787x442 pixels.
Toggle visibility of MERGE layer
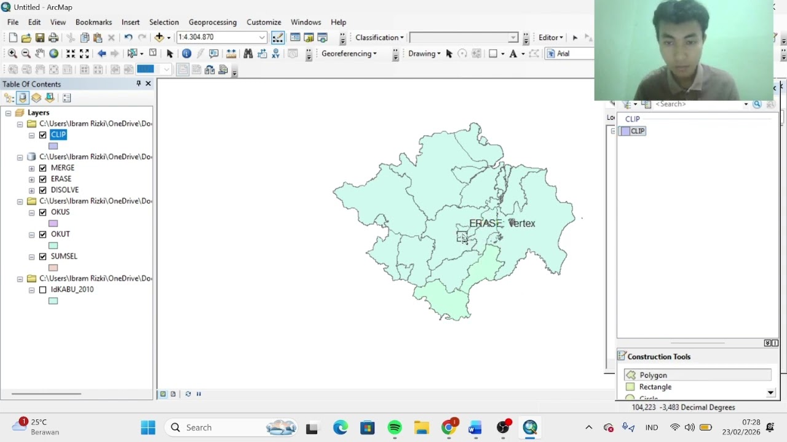point(42,168)
